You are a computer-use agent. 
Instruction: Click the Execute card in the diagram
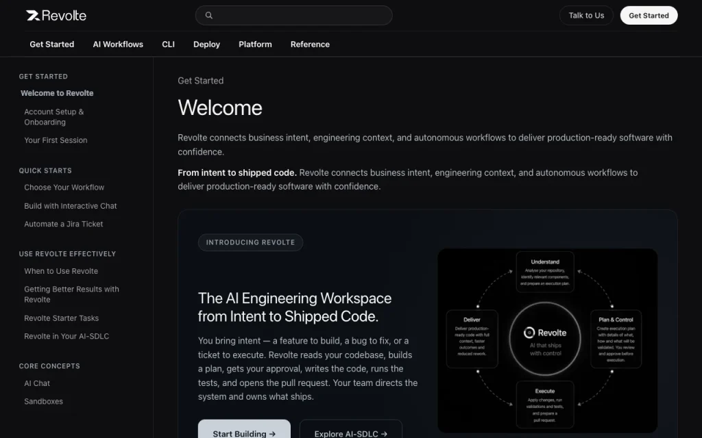545,404
